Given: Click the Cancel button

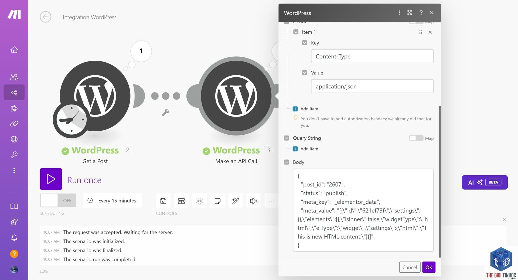Looking at the screenshot, I should [x=410, y=267].
